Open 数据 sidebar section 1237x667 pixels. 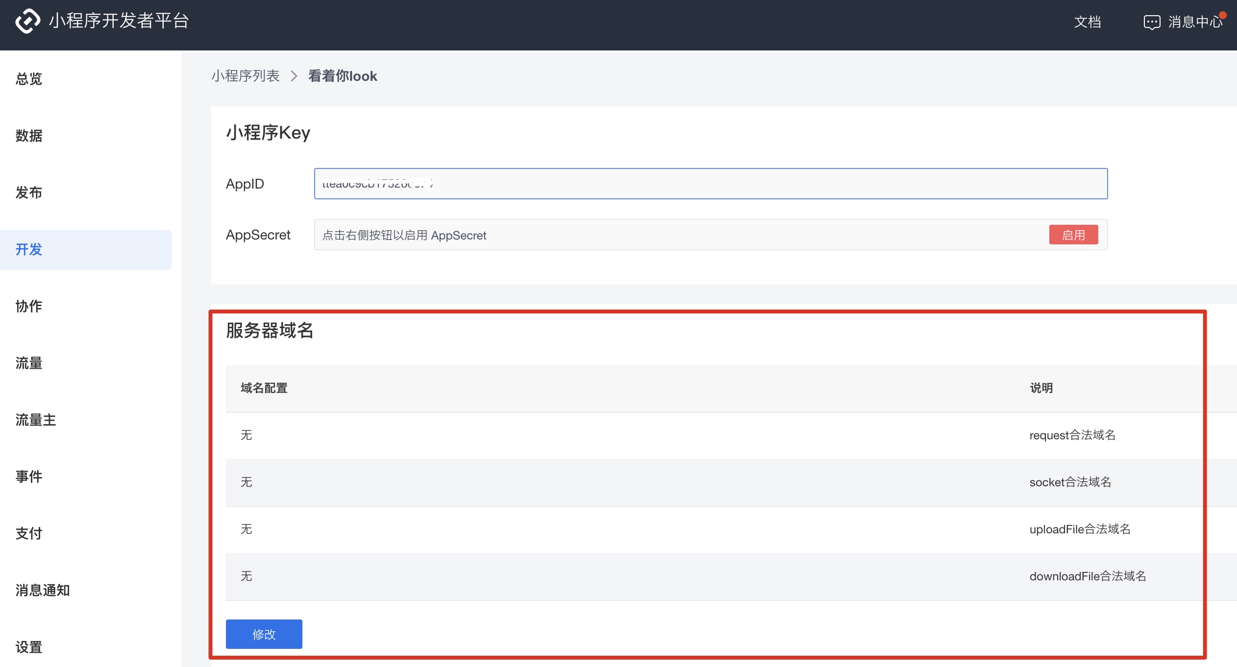(29, 136)
